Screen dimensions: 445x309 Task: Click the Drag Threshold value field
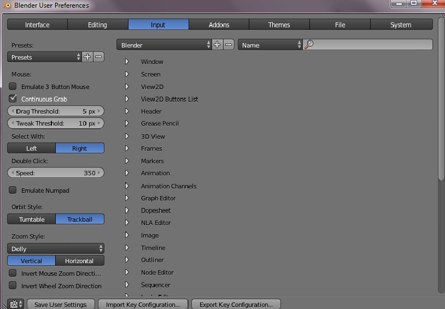point(56,111)
